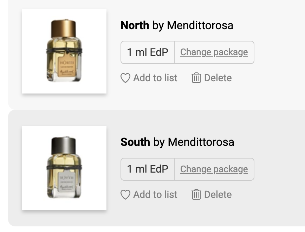The image size is (305, 232).
Task: Click Change package for South
Action: (214, 169)
